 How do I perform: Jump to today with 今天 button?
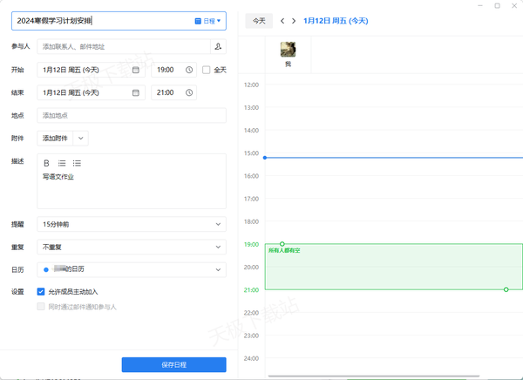259,20
